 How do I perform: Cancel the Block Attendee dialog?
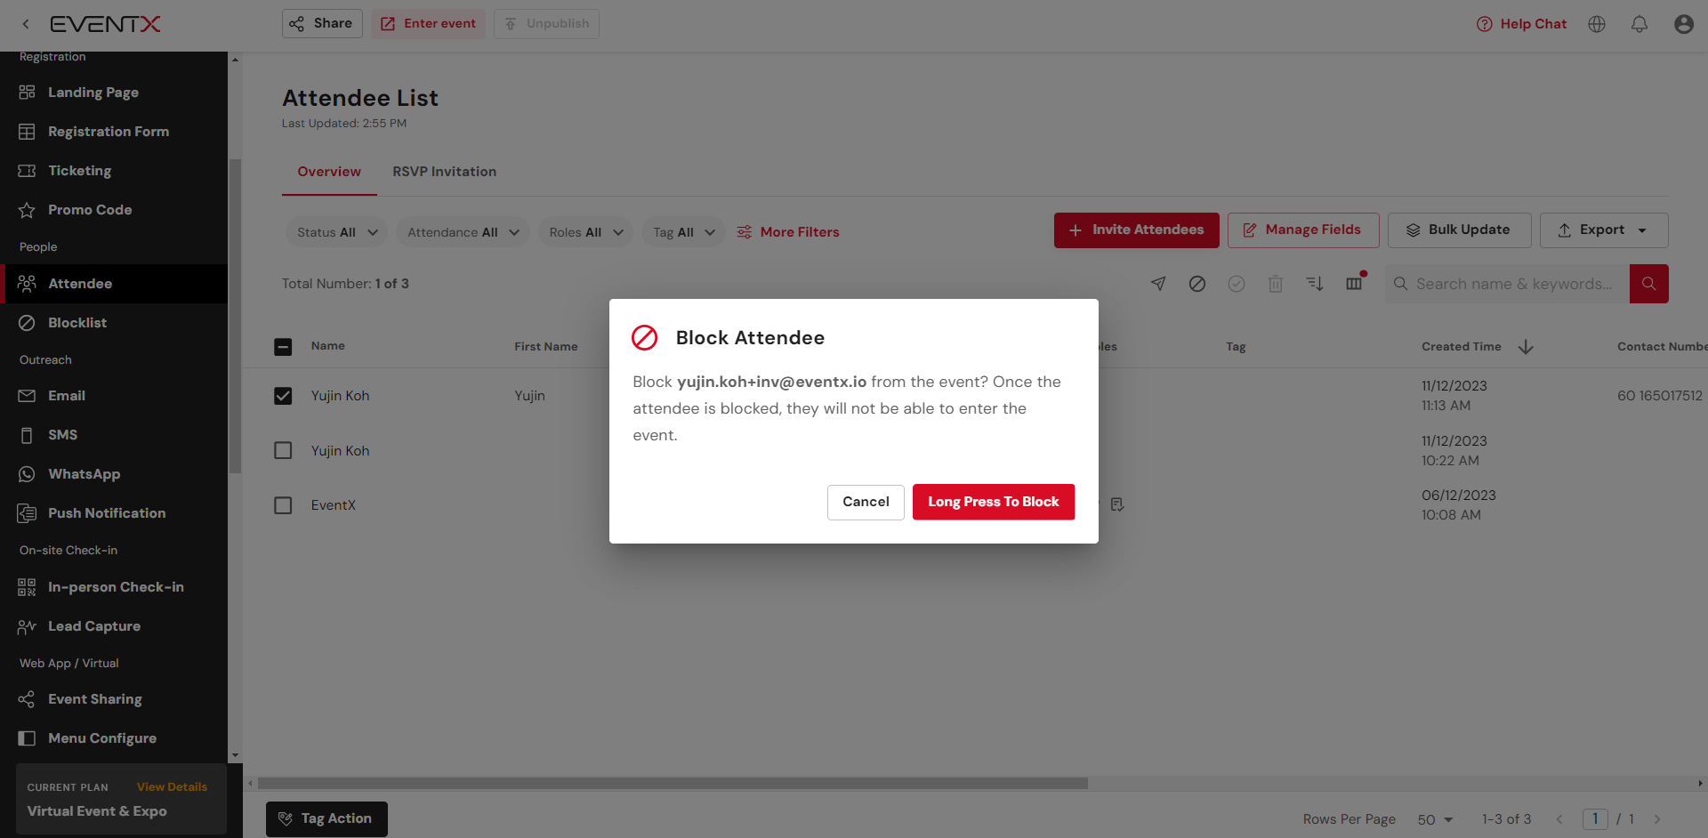pyautogui.click(x=866, y=502)
